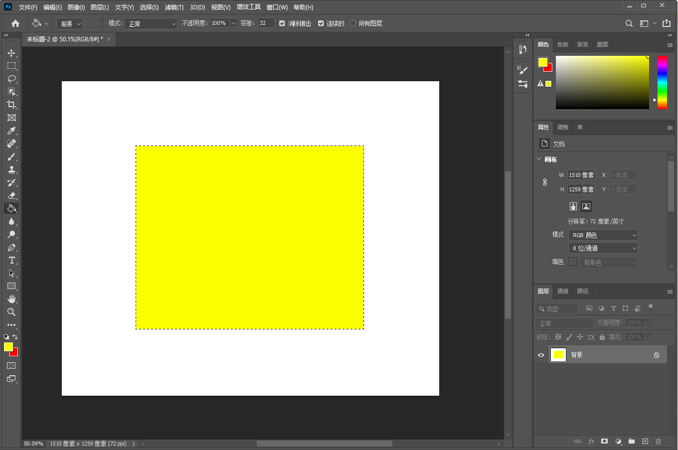Set canvas orientation to landscape

point(586,206)
